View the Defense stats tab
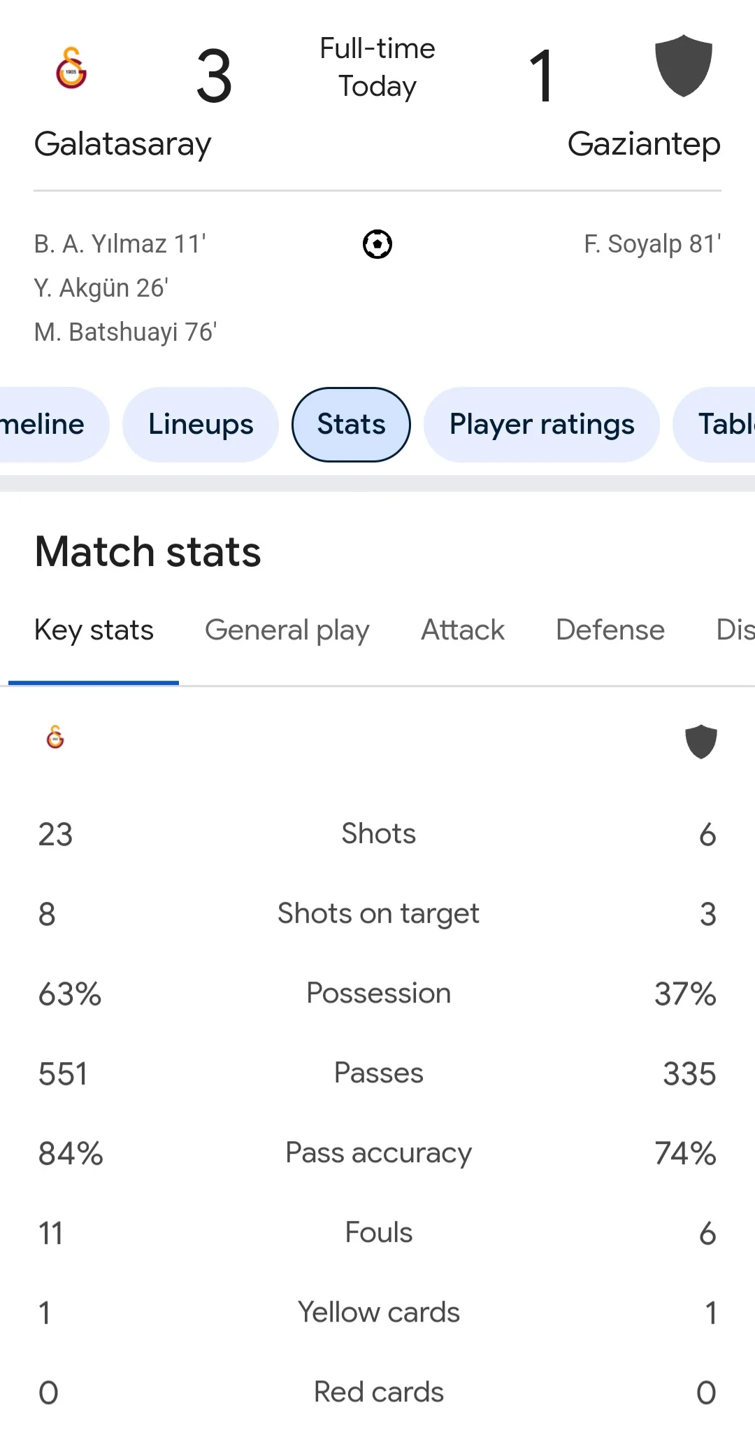This screenshot has height=1442, width=755. click(610, 630)
